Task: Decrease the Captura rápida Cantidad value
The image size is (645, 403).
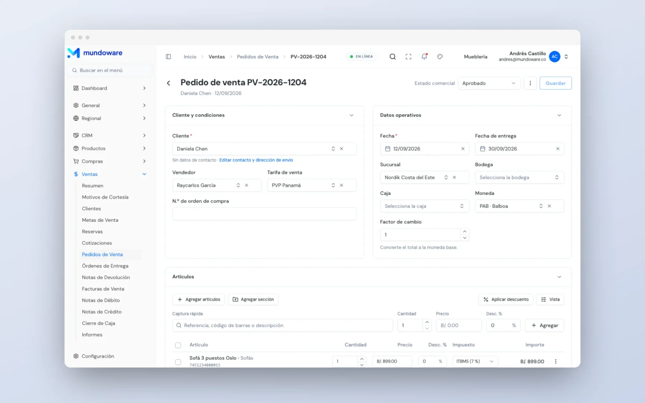Action: [x=427, y=329]
